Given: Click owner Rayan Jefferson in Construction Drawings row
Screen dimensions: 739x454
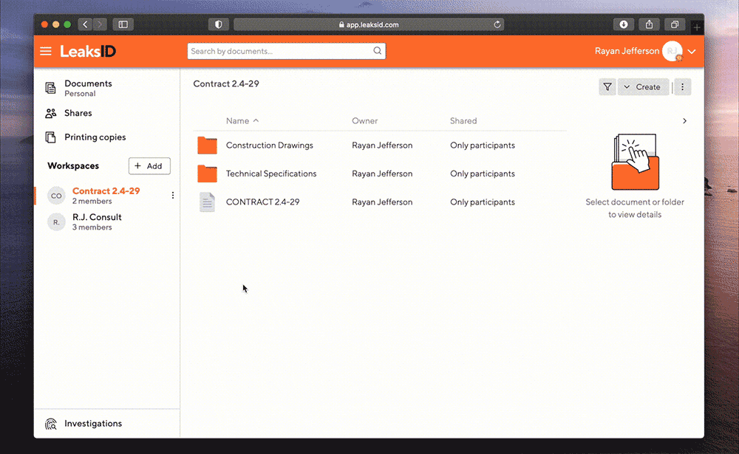Looking at the screenshot, I should (382, 145).
